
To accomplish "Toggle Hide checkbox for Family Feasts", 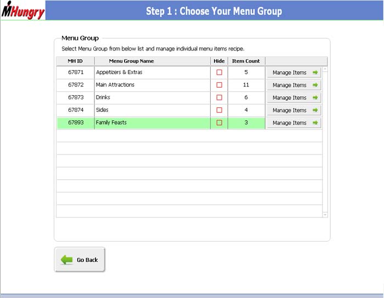I will pos(219,123).
